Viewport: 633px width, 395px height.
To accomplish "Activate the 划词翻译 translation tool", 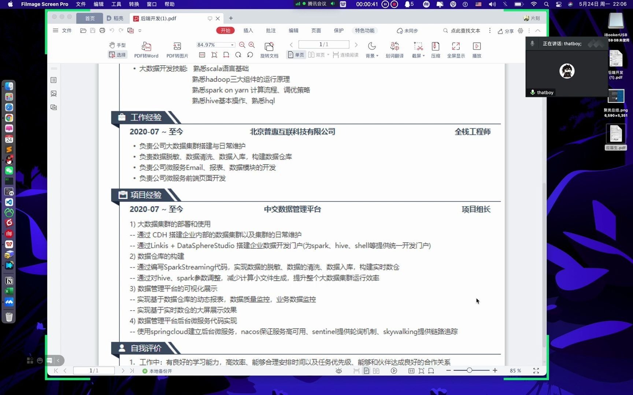I will (395, 49).
